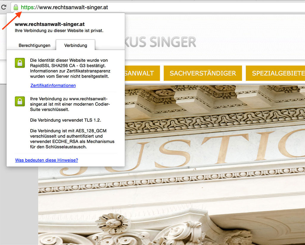This screenshot has width=305, height=245.
Task: Click the text 'Die Verbindung verwendet TLS 1.2.'
Action: pos(66,120)
